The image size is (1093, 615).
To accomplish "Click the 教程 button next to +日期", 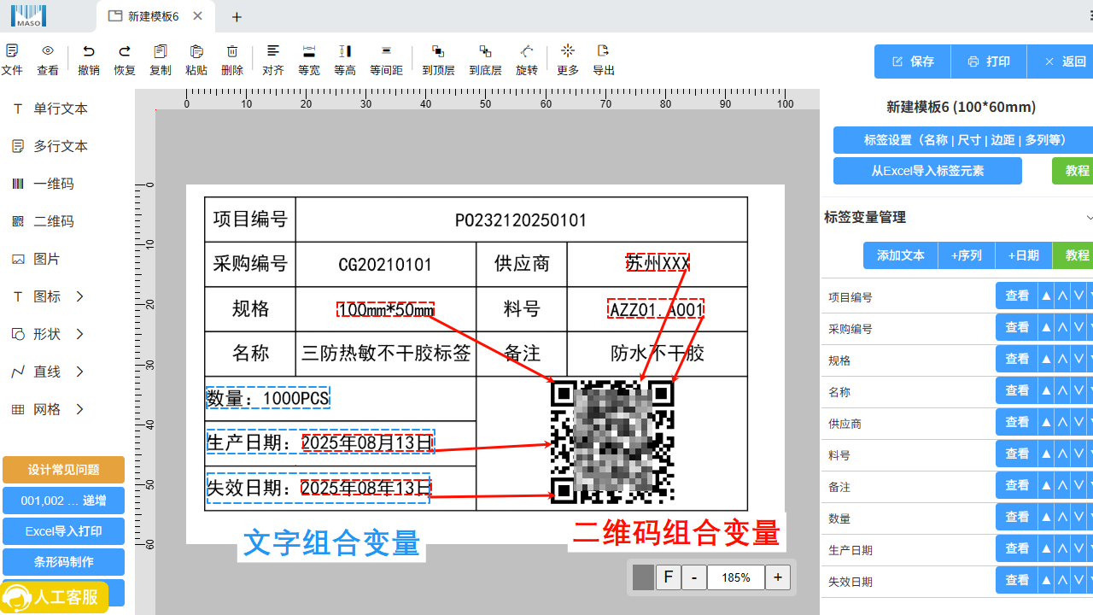I will [1074, 255].
